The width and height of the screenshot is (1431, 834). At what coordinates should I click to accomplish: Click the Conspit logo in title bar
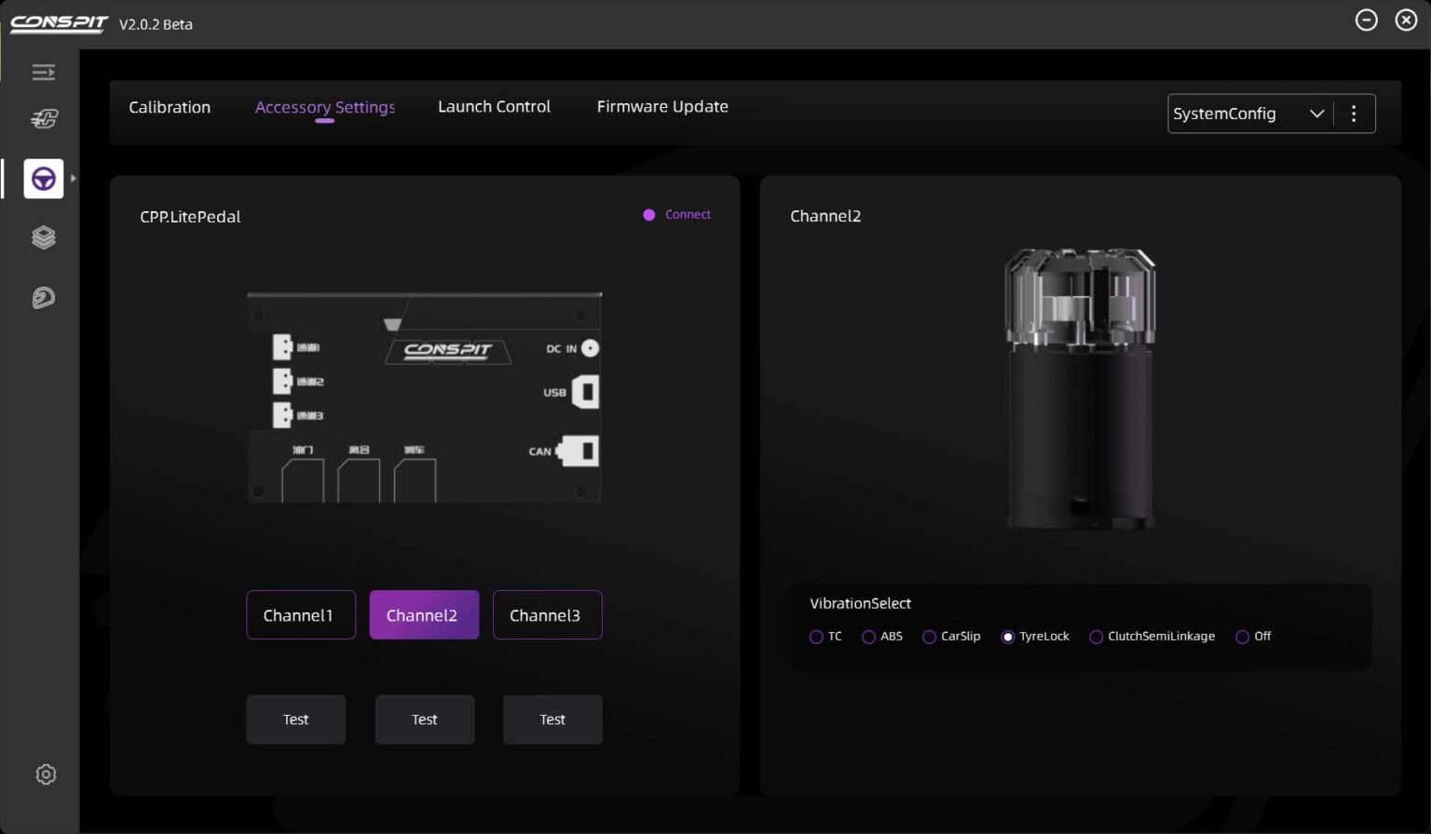tap(59, 23)
